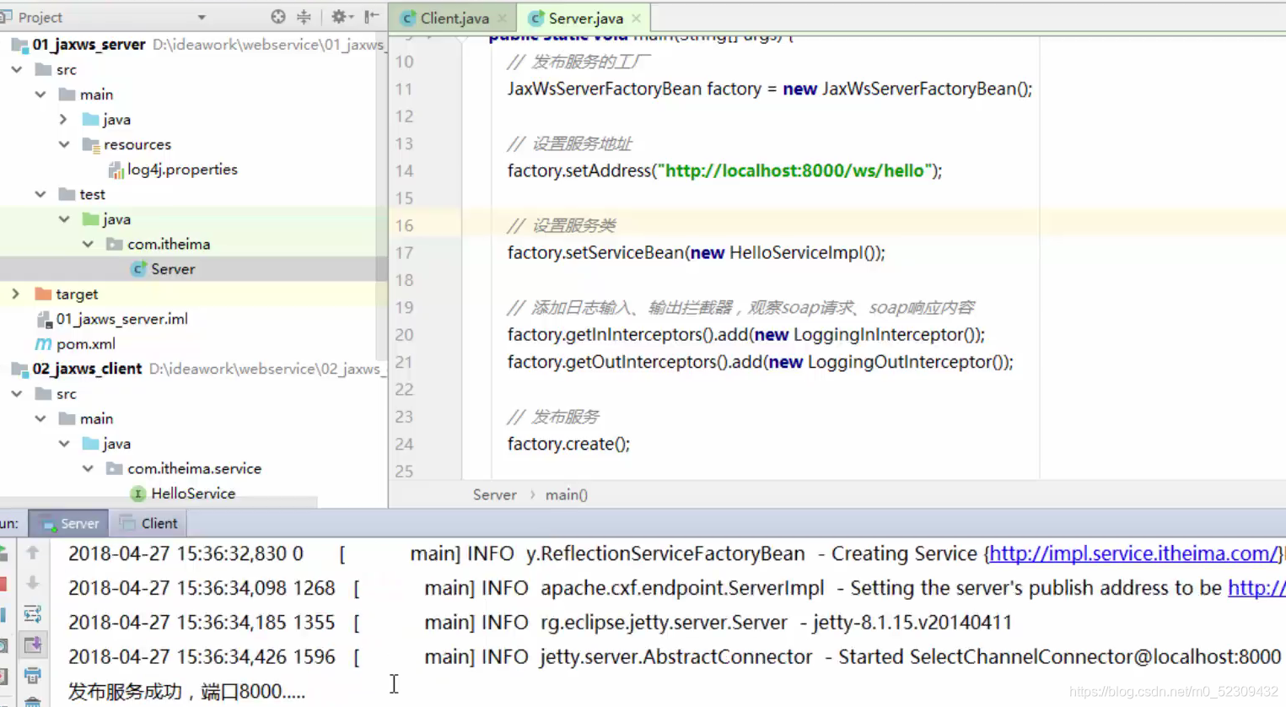Click Scroll from Source crosshair icon
1286x707 pixels.
tap(277, 16)
